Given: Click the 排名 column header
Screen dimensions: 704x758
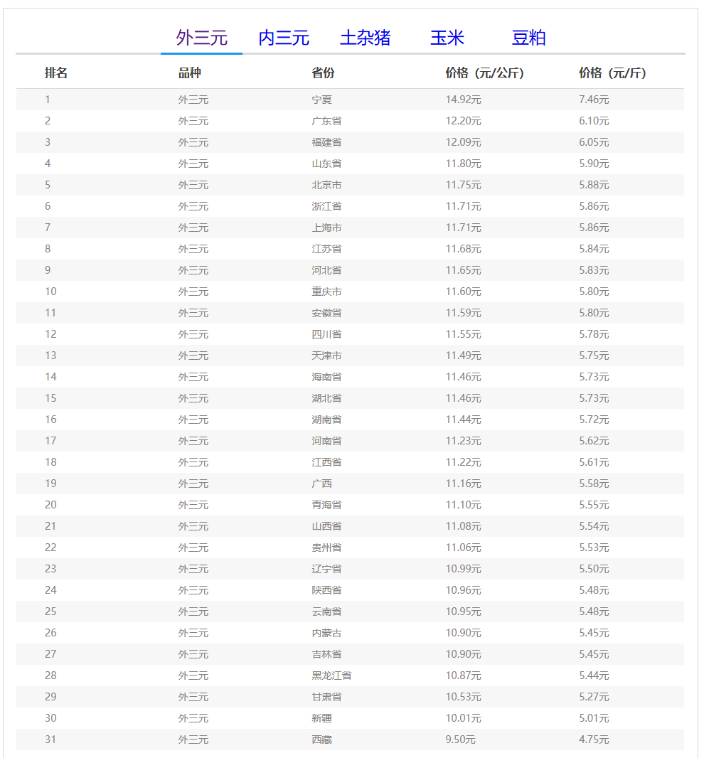Looking at the screenshot, I should pos(56,73).
